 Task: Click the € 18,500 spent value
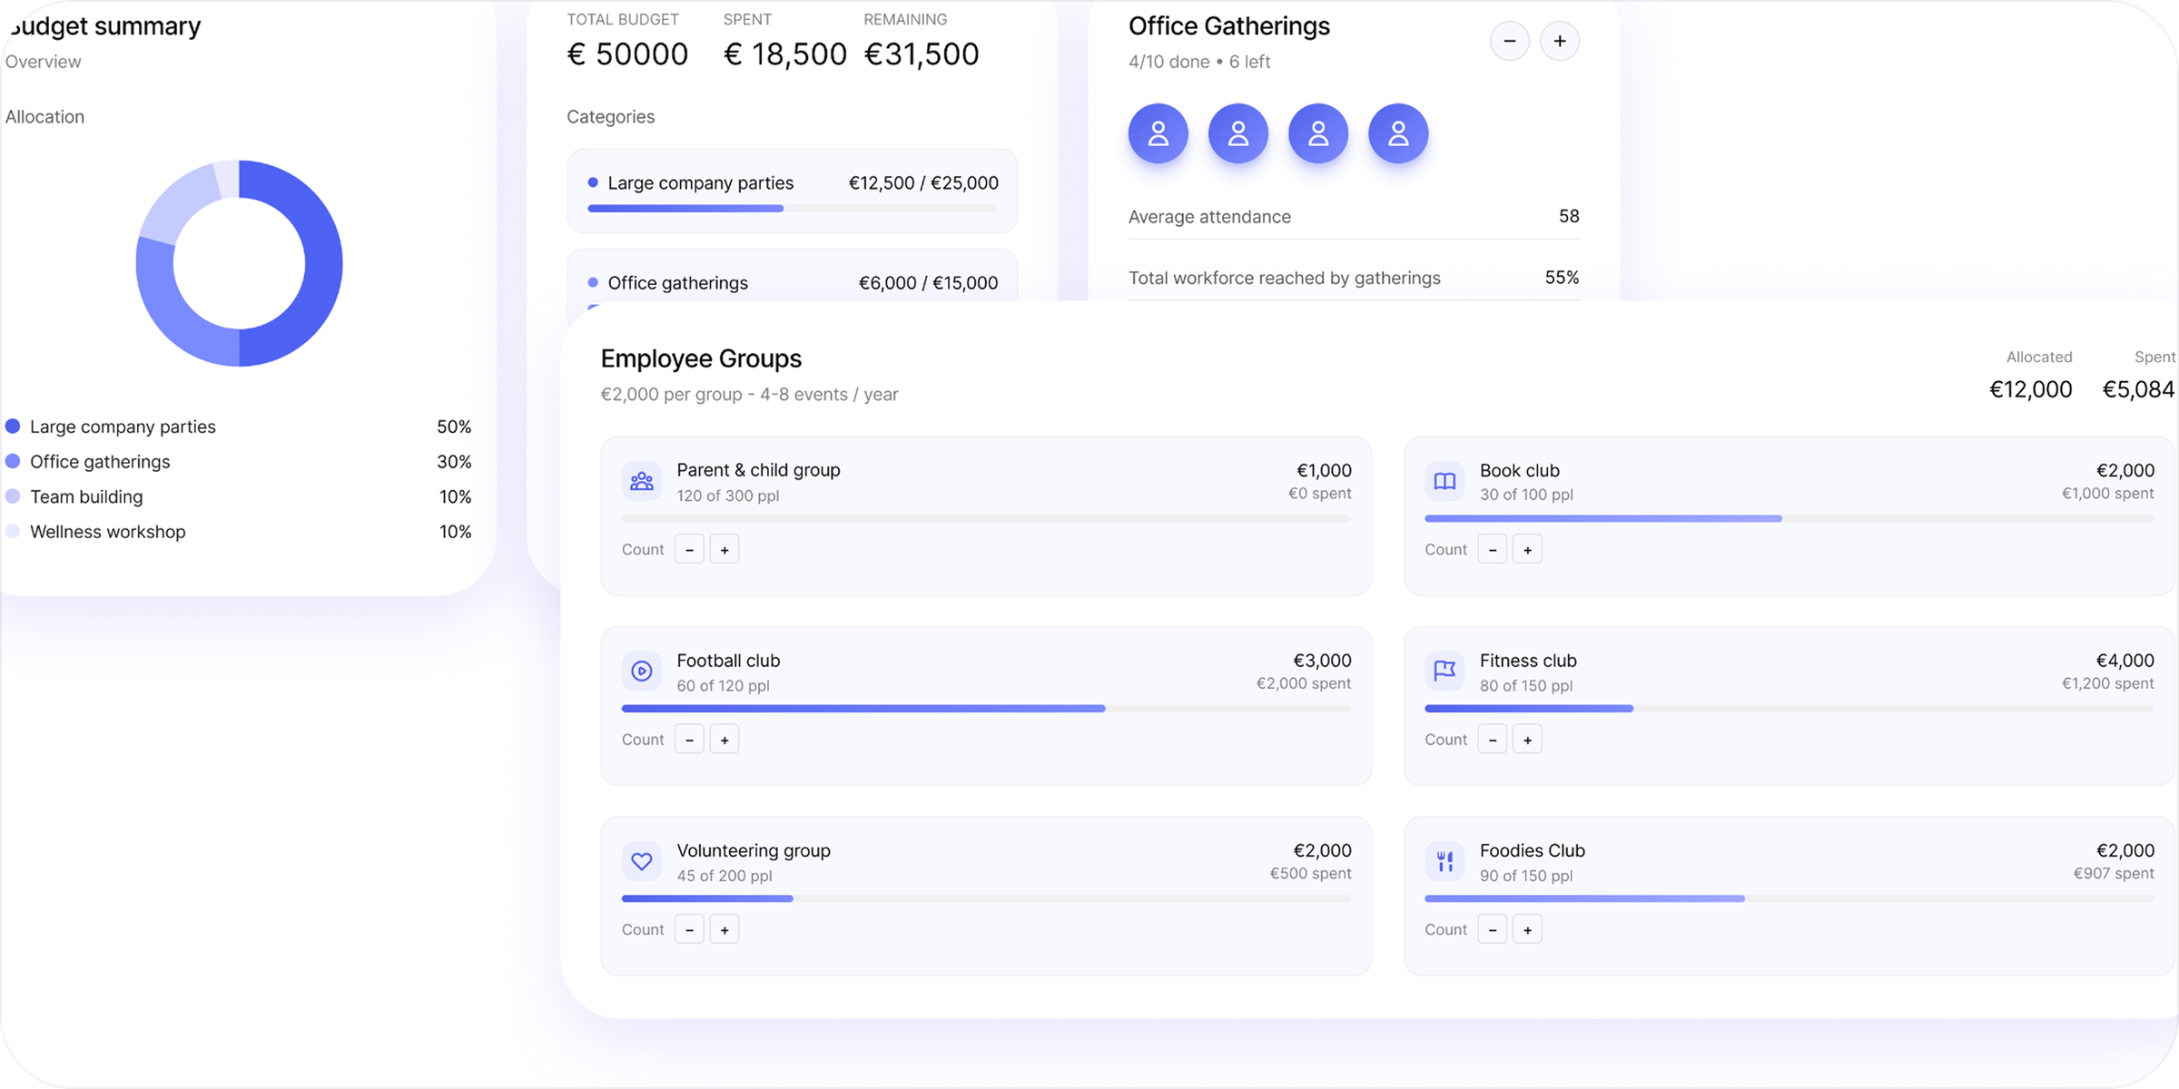(785, 54)
